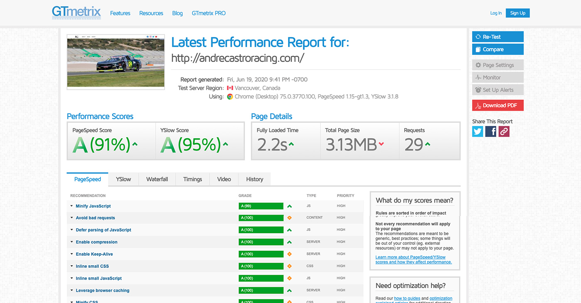Open GTmetrix PRO page
581x303 pixels.
(x=209, y=13)
